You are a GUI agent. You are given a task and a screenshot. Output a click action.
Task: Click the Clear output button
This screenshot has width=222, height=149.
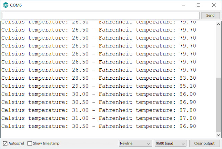[204, 143]
